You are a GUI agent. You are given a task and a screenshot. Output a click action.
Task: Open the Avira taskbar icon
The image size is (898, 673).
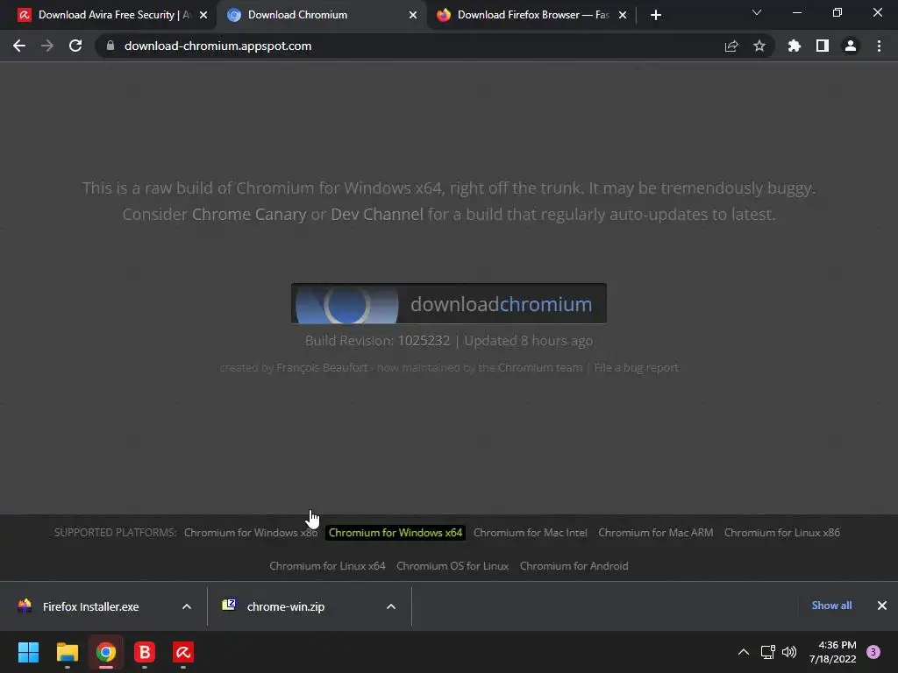pos(183,652)
